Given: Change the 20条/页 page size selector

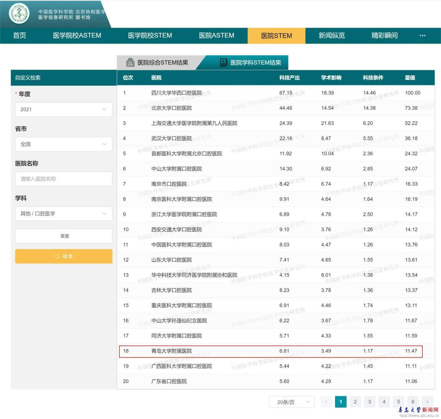Looking at the screenshot, I should [x=292, y=402].
